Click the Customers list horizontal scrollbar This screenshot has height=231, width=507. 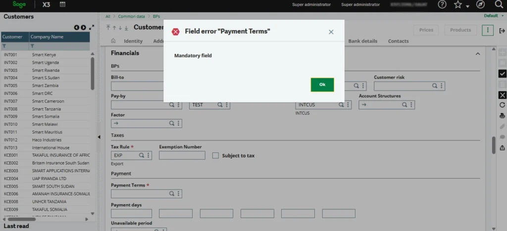click(x=22, y=219)
